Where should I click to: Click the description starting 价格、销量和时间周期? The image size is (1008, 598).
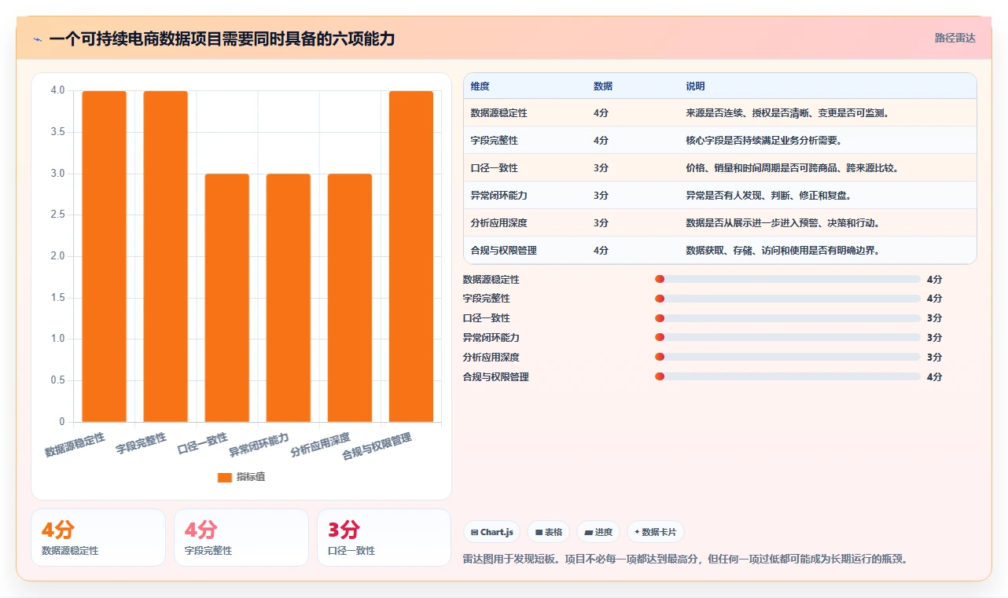792,168
